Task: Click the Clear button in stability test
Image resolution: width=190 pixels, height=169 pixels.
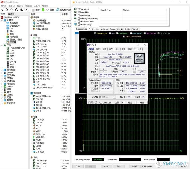Action: (106, 166)
